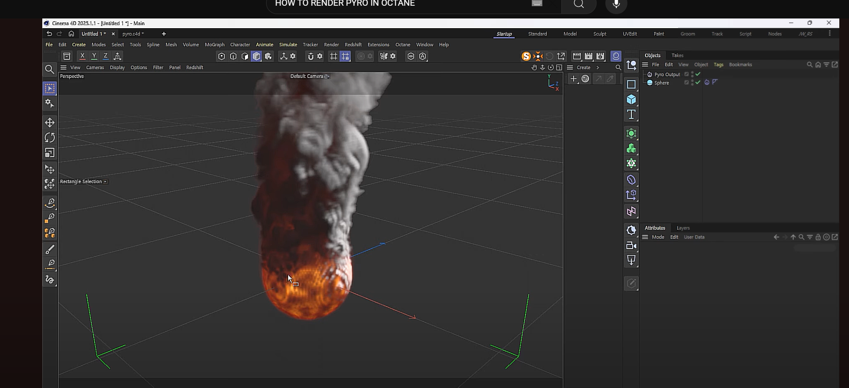Screen dimensions: 849x388
Task: Open viewport hamburger menu beside View
Action: [x=63, y=68]
